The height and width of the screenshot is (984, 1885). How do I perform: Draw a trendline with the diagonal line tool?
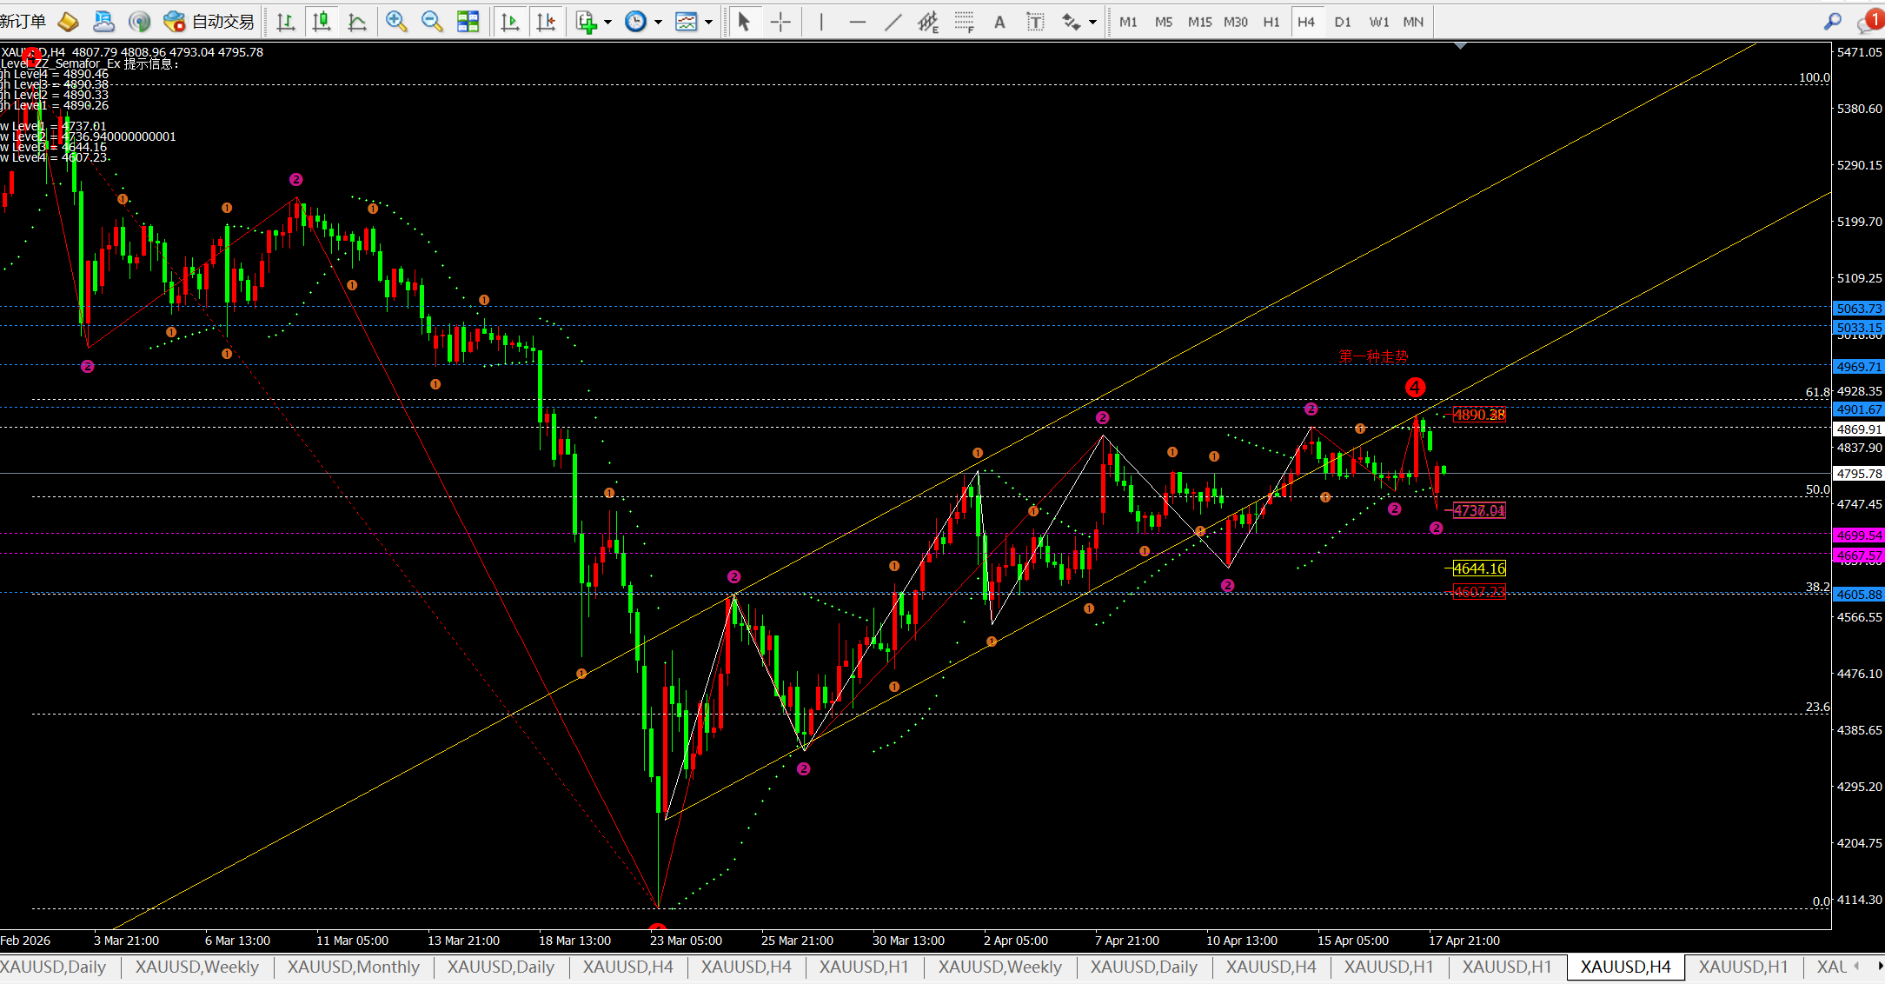(893, 22)
